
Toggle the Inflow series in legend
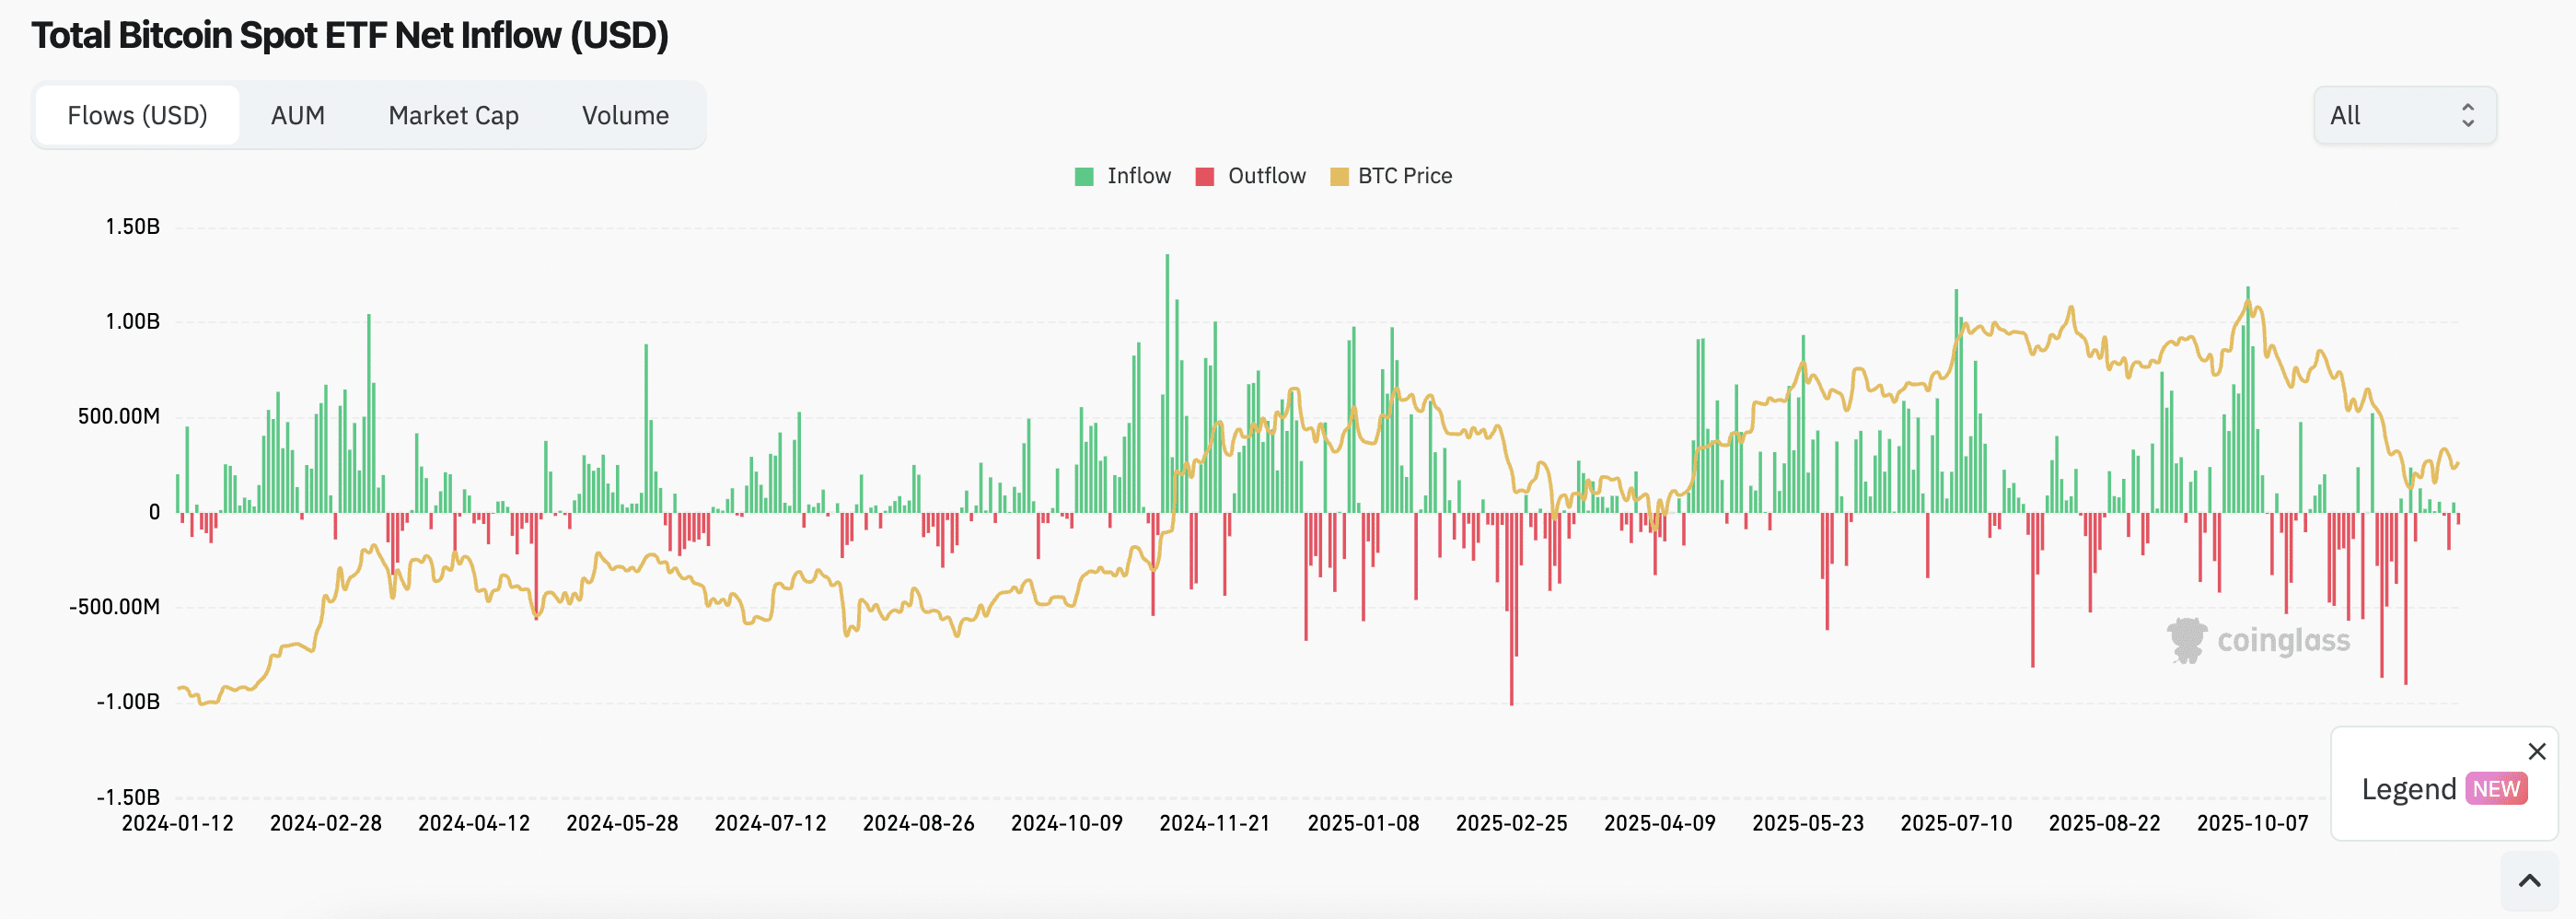[1122, 176]
